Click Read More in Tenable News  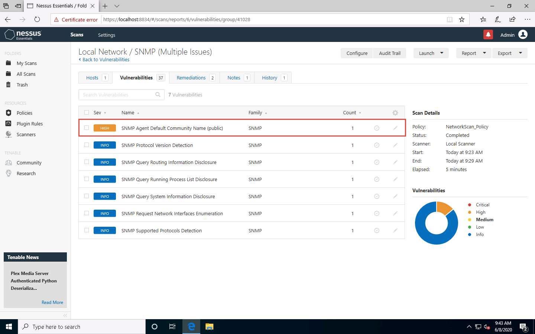click(52, 302)
